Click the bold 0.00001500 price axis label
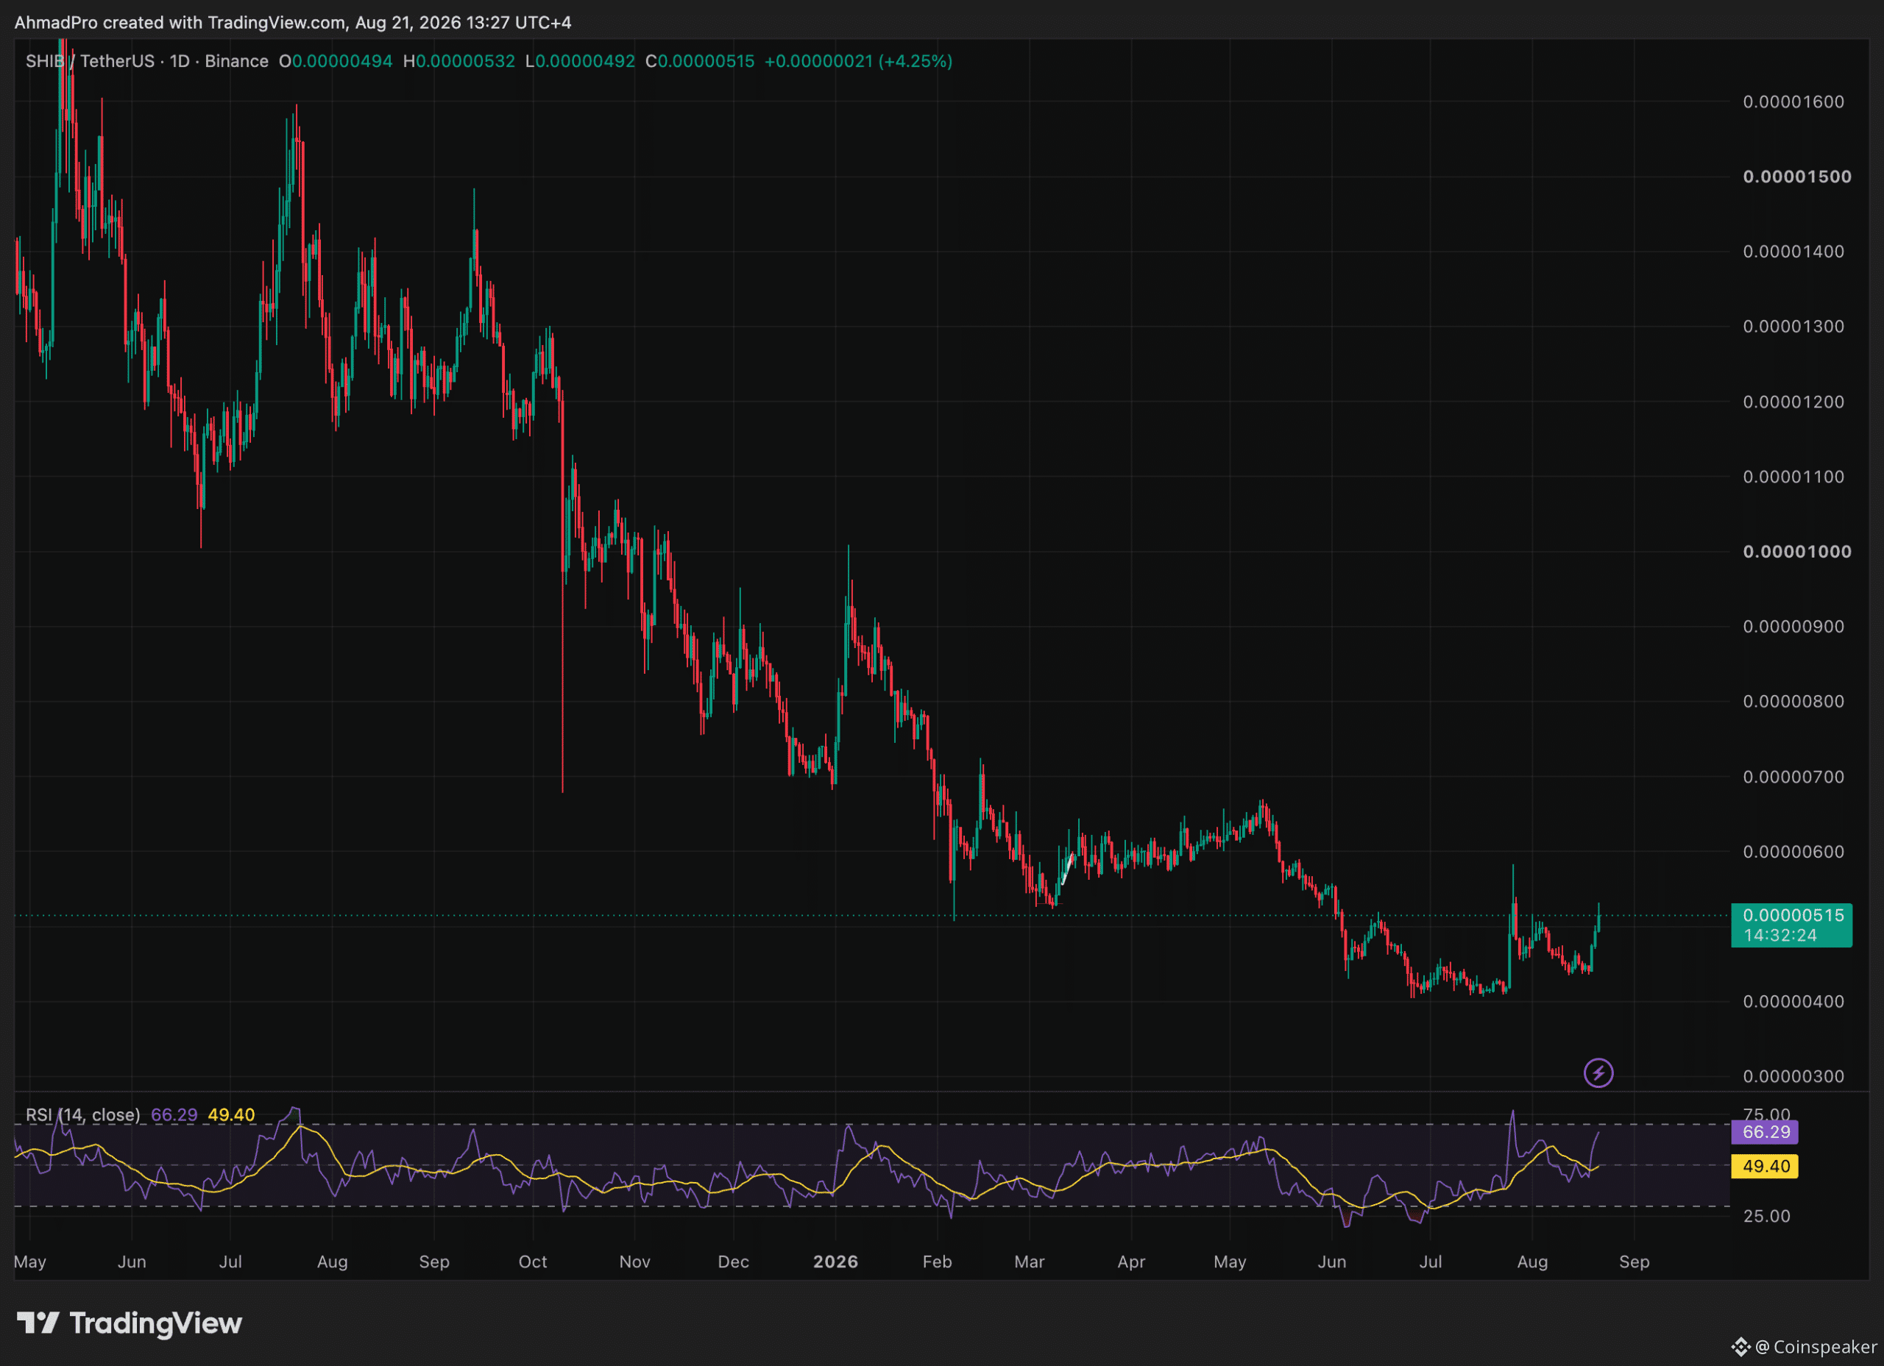The height and width of the screenshot is (1366, 1884). (x=1796, y=176)
